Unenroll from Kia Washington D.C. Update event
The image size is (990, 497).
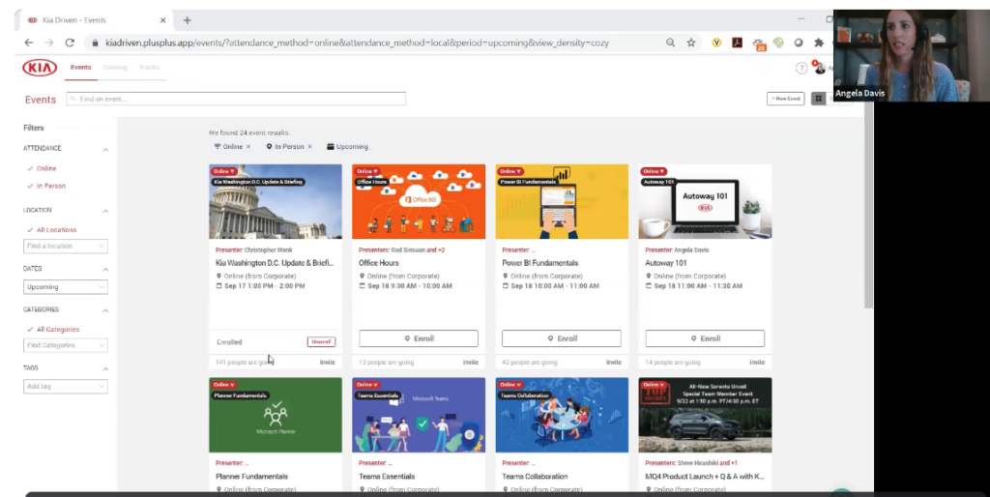321,341
